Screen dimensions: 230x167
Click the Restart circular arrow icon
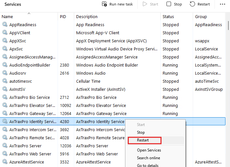coord(192,4)
